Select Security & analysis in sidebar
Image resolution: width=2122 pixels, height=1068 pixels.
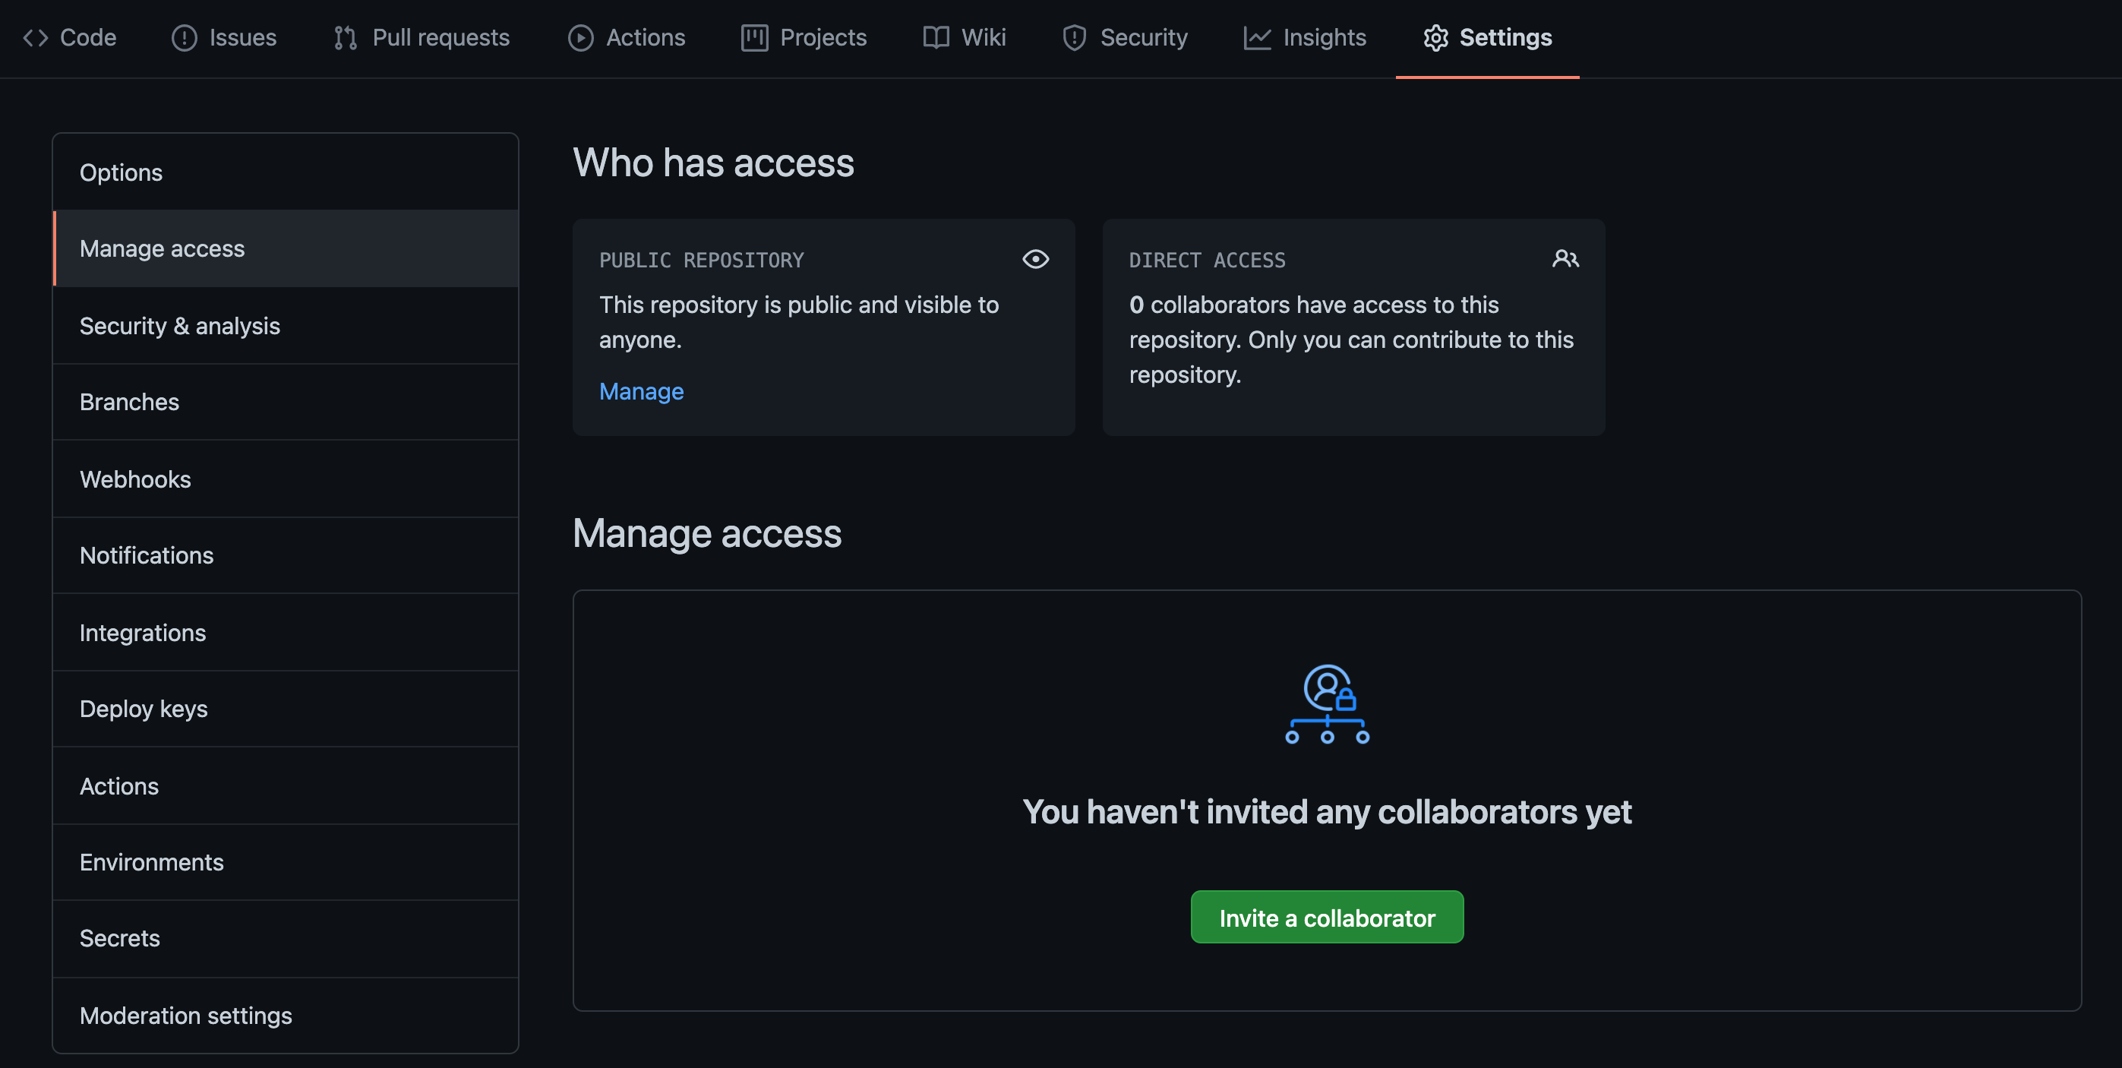[x=179, y=326]
